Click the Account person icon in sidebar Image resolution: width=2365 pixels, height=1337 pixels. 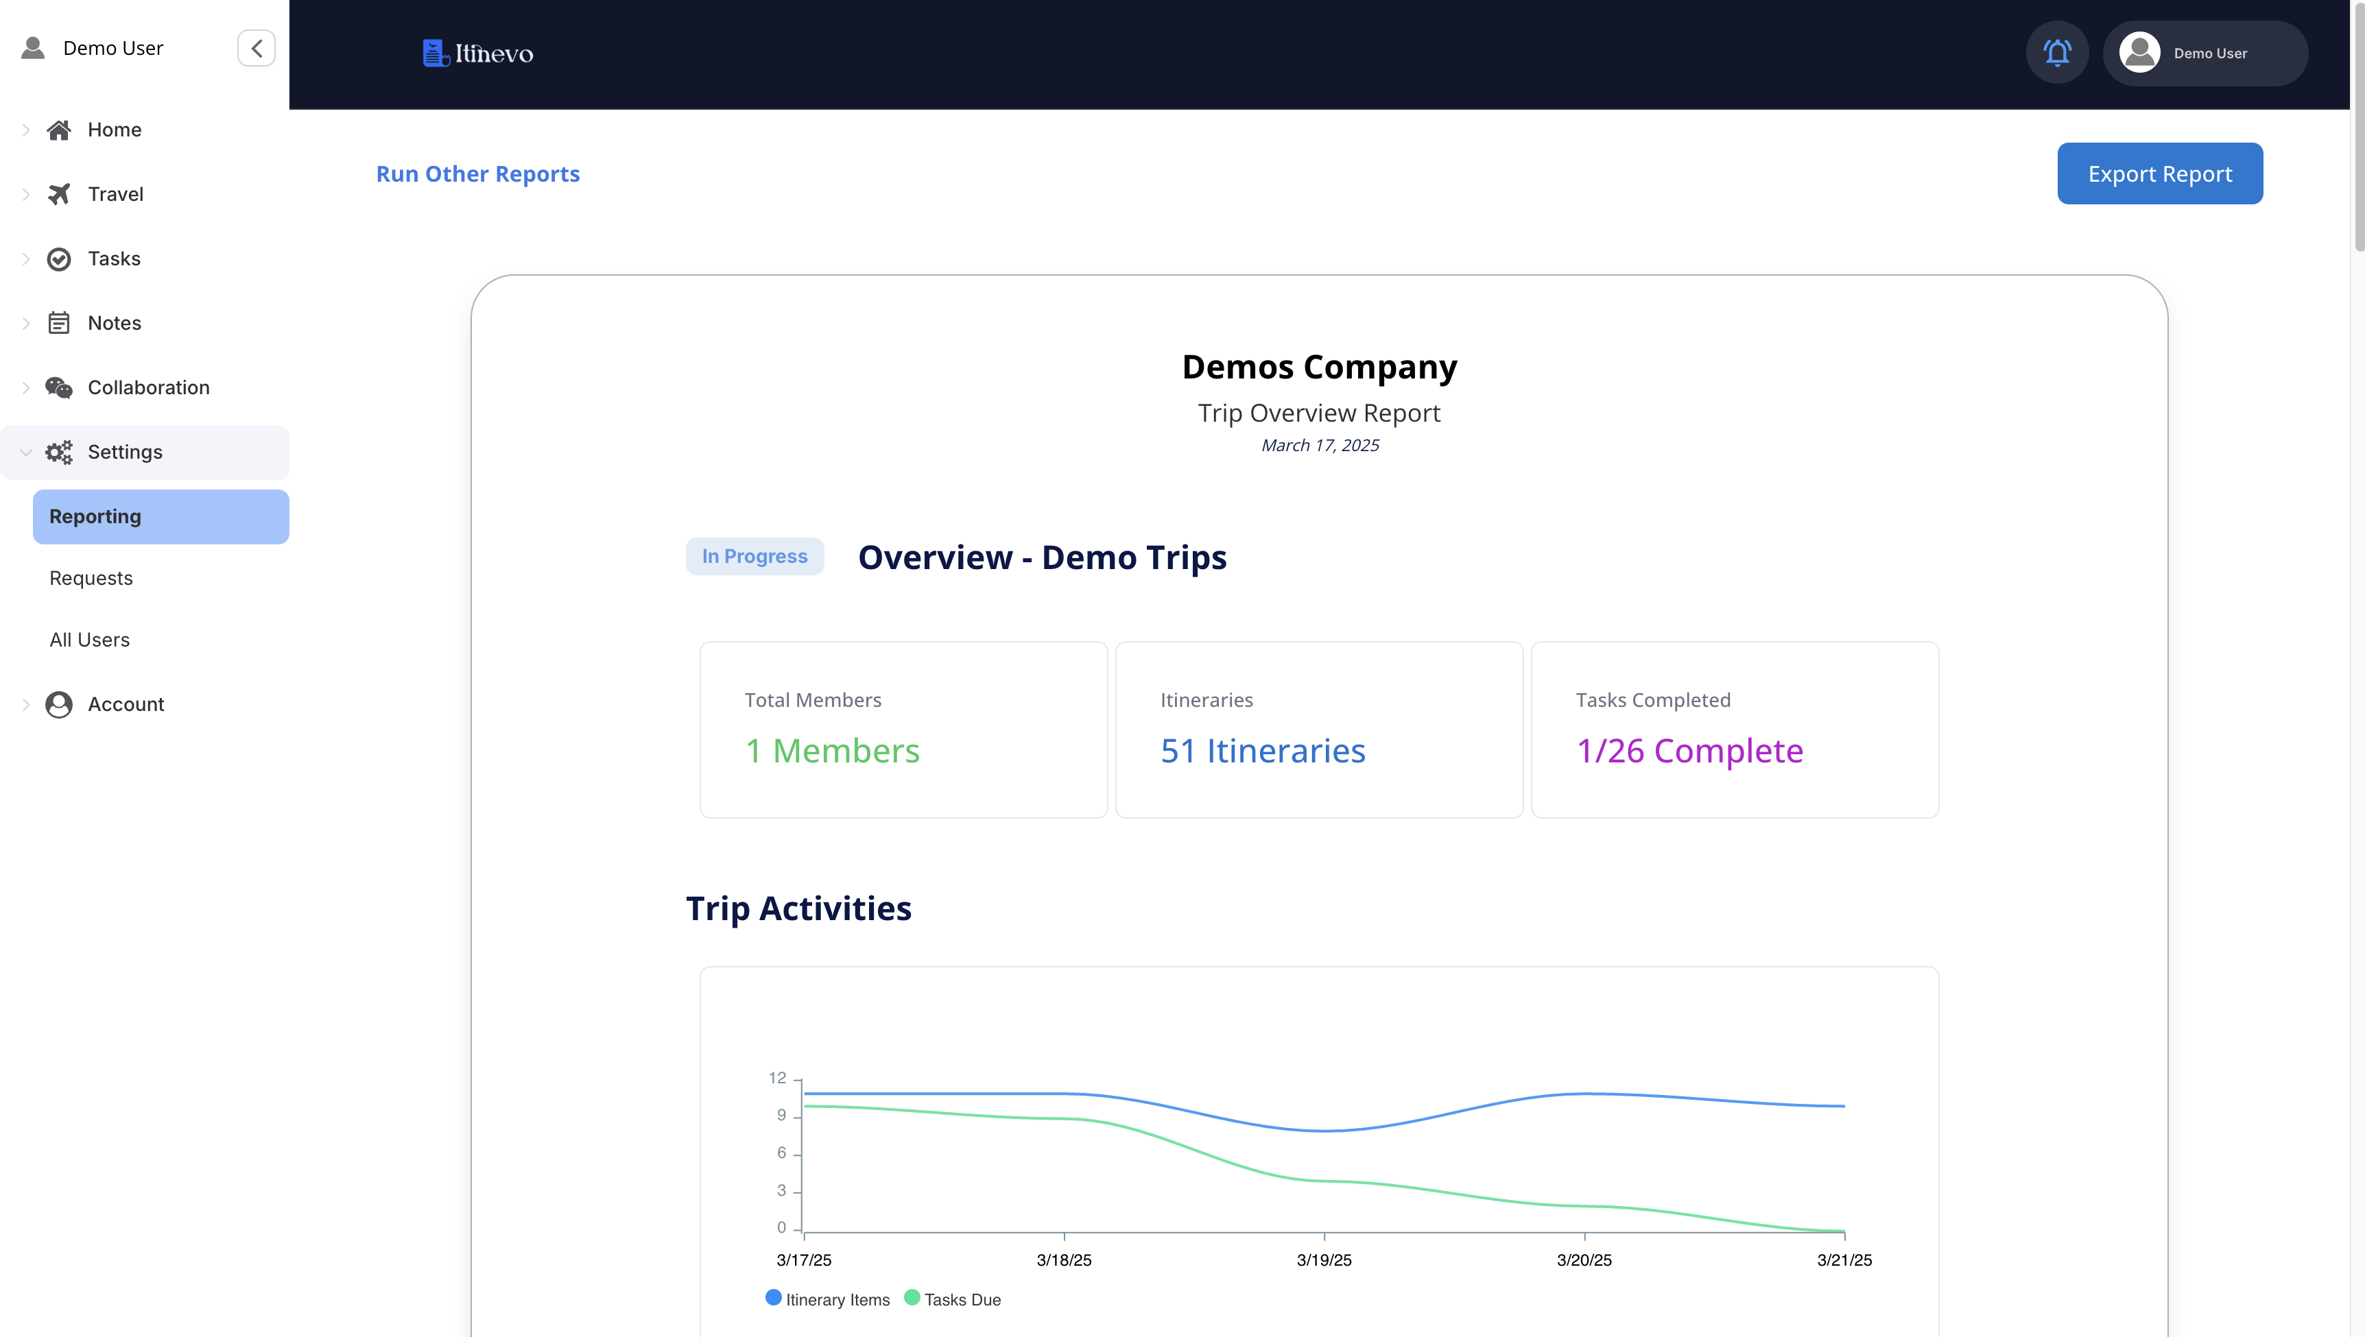coord(59,704)
